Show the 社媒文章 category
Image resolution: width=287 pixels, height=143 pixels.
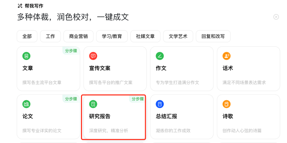(145, 36)
